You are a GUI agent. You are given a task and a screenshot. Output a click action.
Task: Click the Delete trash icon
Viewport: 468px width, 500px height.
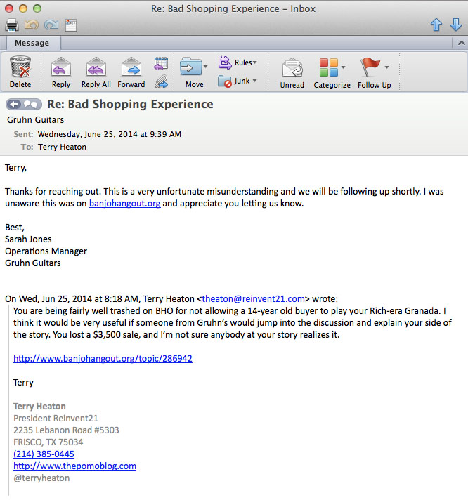tap(20, 67)
